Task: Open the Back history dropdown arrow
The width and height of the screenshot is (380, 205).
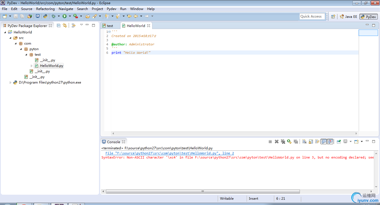Action: coord(141,16)
